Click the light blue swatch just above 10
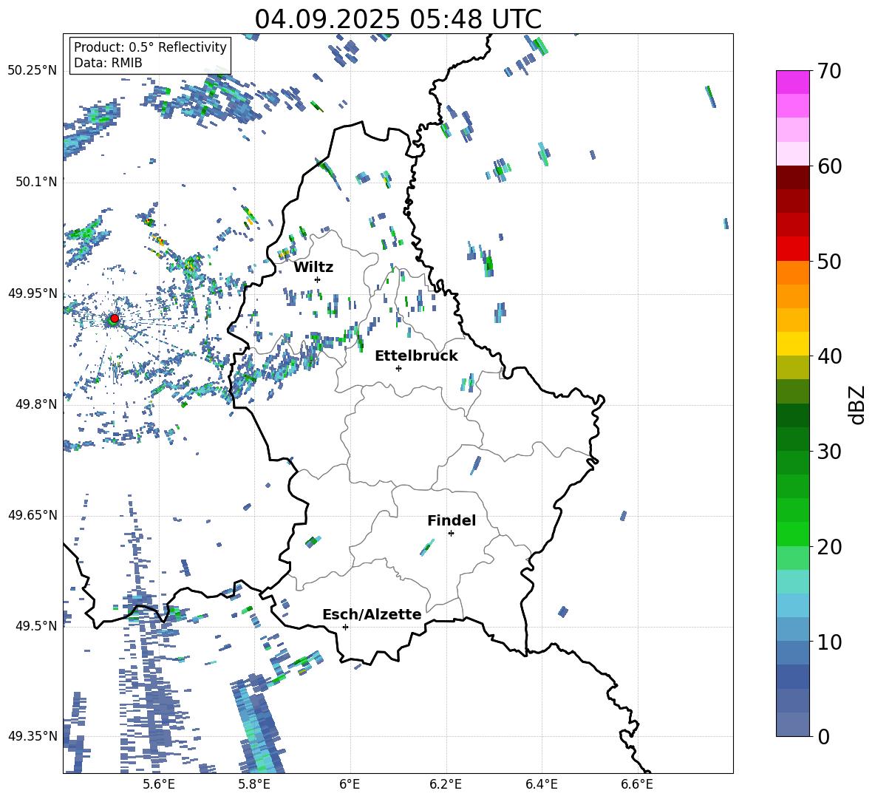 point(792,629)
